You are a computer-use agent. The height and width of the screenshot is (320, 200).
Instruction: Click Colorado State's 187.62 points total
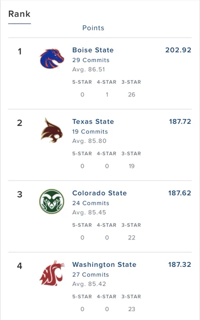pyautogui.click(x=180, y=193)
